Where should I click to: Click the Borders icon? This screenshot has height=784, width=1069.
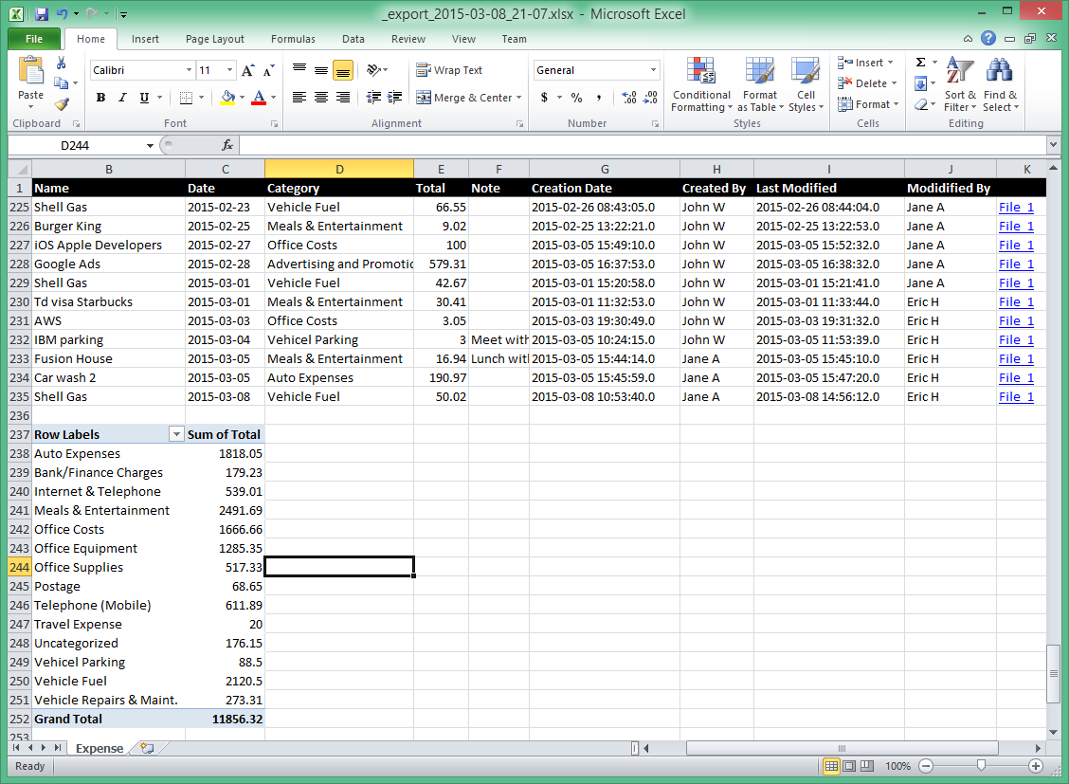tap(186, 98)
